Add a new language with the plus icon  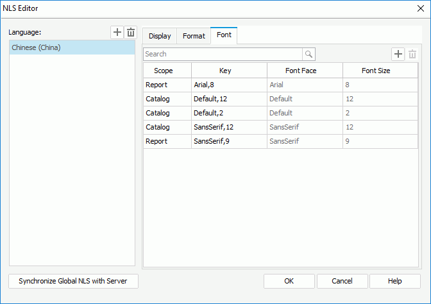(117, 33)
